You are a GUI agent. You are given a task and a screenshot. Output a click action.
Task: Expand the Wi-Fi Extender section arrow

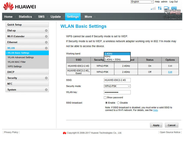pyautogui.click(x=46, y=36)
